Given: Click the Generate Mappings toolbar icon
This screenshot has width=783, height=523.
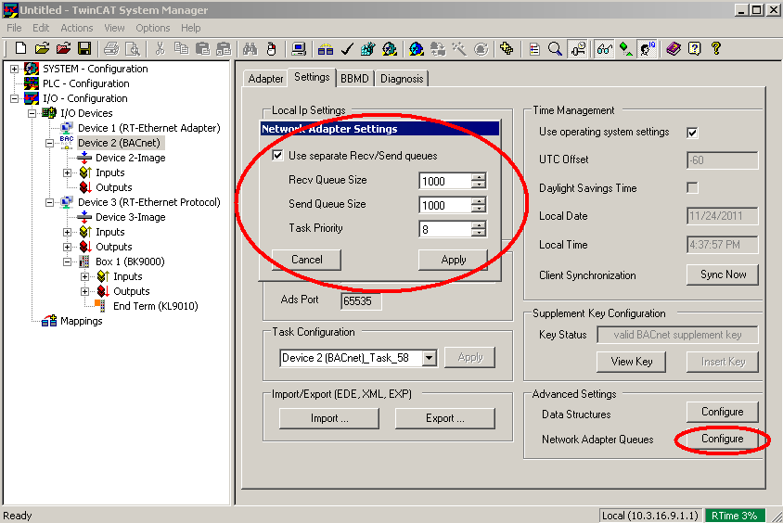Looking at the screenshot, I should [326, 48].
